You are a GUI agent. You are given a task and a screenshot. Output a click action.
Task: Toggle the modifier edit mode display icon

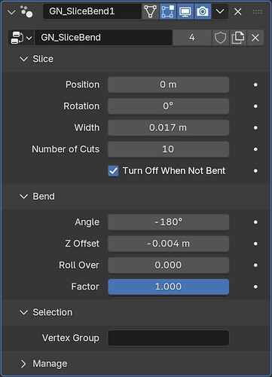(x=167, y=11)
